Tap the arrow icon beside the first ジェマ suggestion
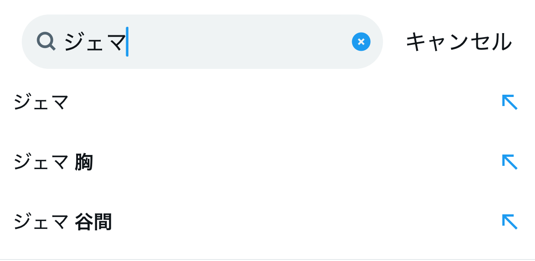The width and height of the screenshot is (535, 261). [x=510, y=102]
